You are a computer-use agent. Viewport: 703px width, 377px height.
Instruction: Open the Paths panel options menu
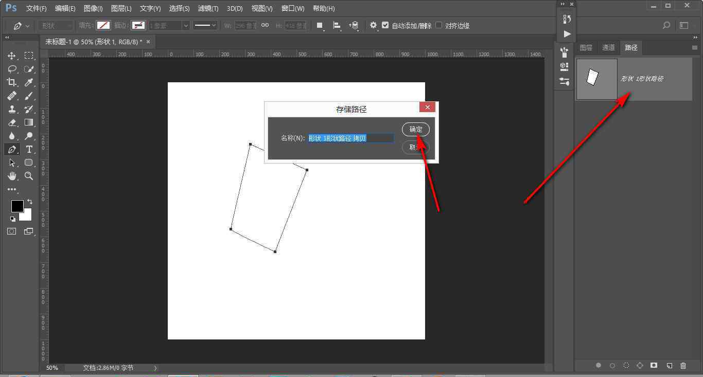[x=694, y=47]
